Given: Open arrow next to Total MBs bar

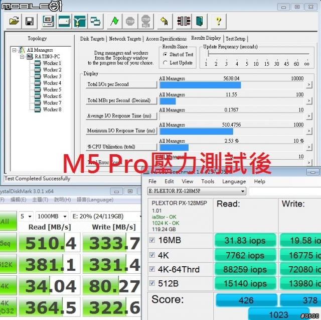Looking at the screenshot, I should coord(309,100).
